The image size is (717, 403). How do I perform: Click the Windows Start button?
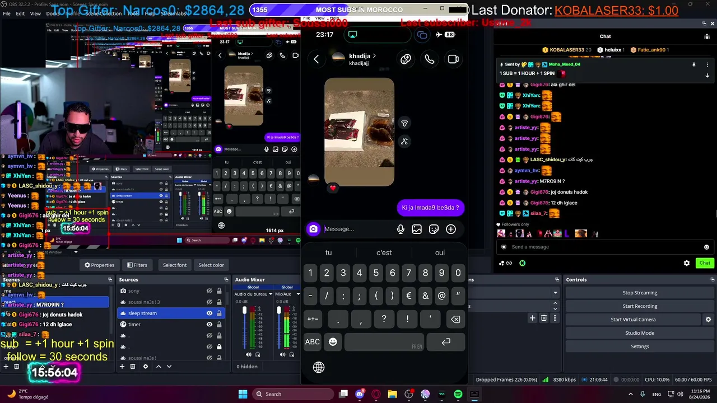(243, 394)
